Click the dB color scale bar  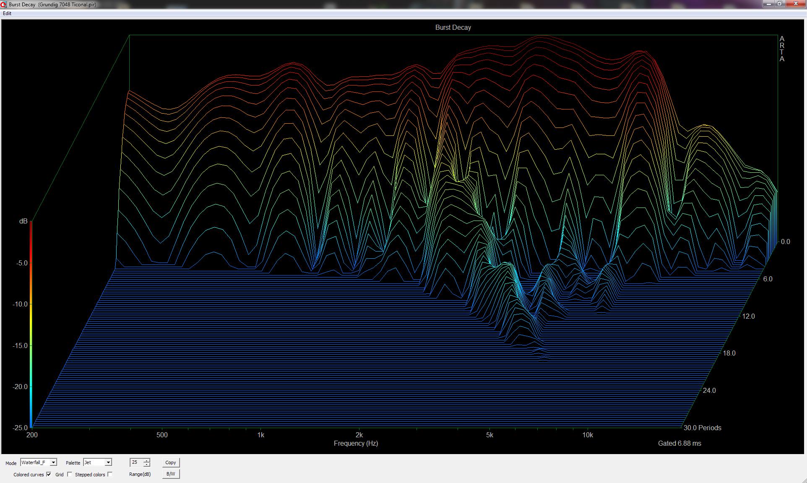[x=31, y=324]
